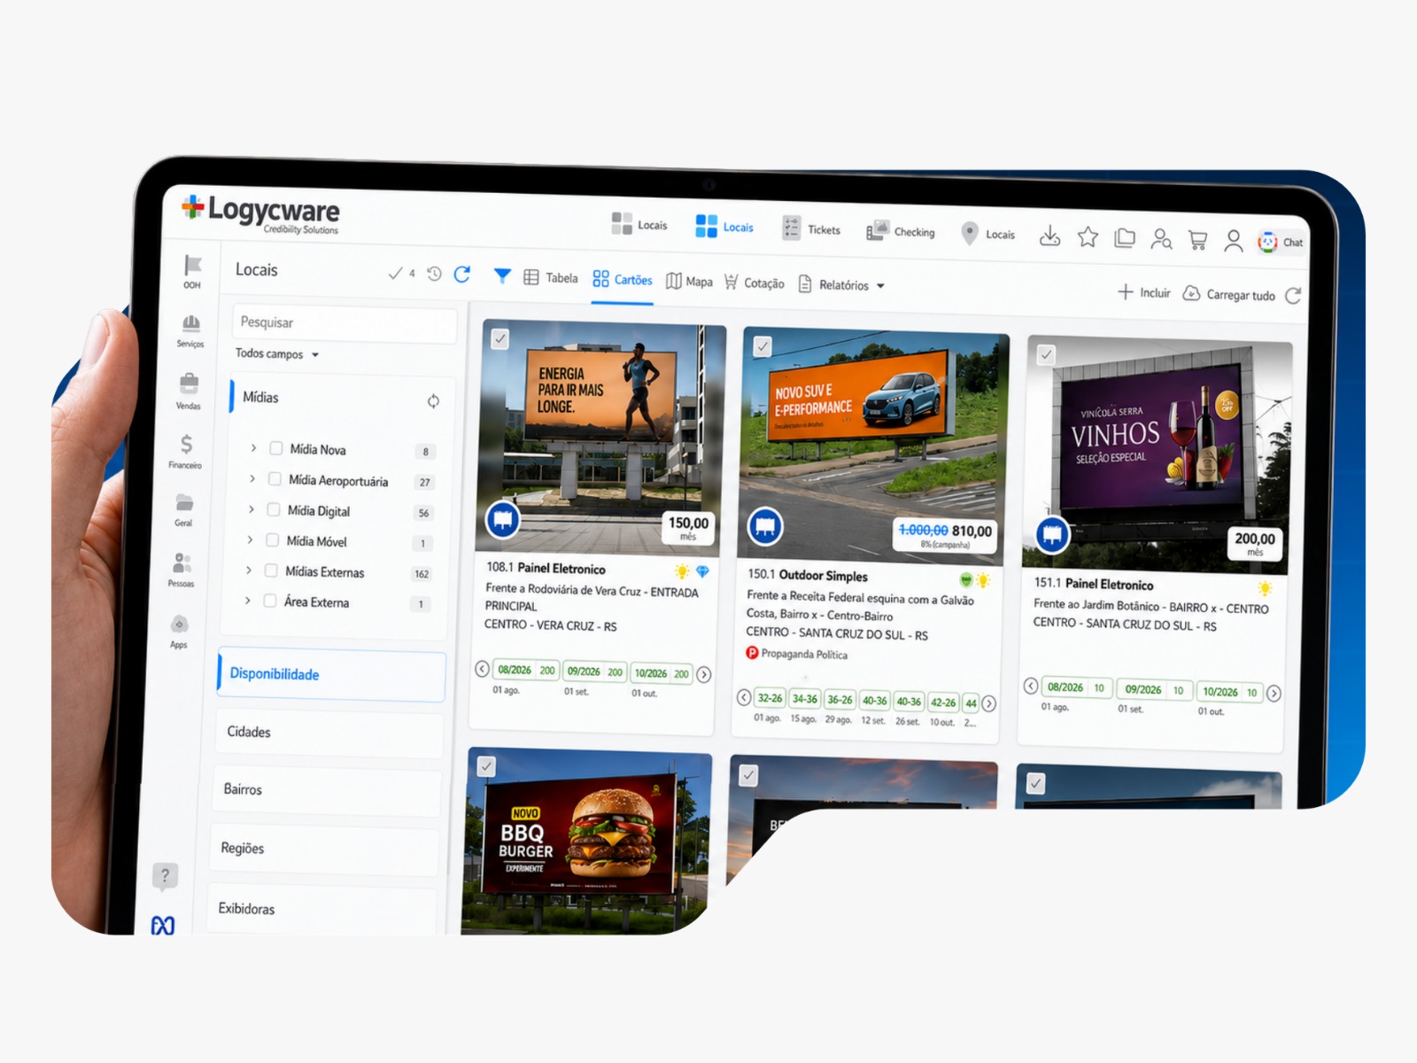This screenshot has width=1417, height=1063.
Task: Open Apps in the sidebar
Action: tap(179, 631)
